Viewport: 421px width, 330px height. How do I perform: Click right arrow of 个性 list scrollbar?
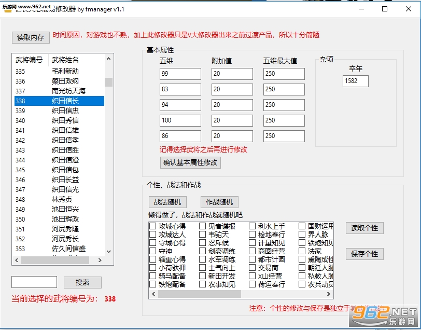(x=329, y=294)
